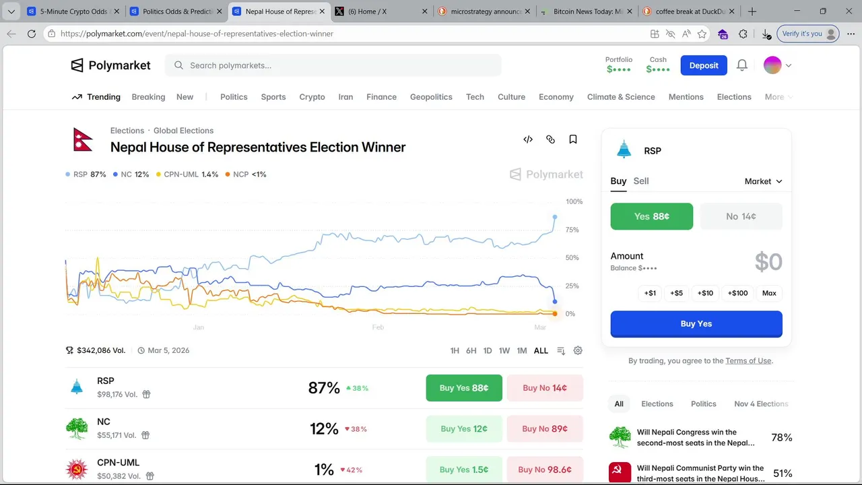Click the chart sort icon beside ALL
The width and height of the screenshot is (862, 485).
pyautogui.click(x=561, y=350)
